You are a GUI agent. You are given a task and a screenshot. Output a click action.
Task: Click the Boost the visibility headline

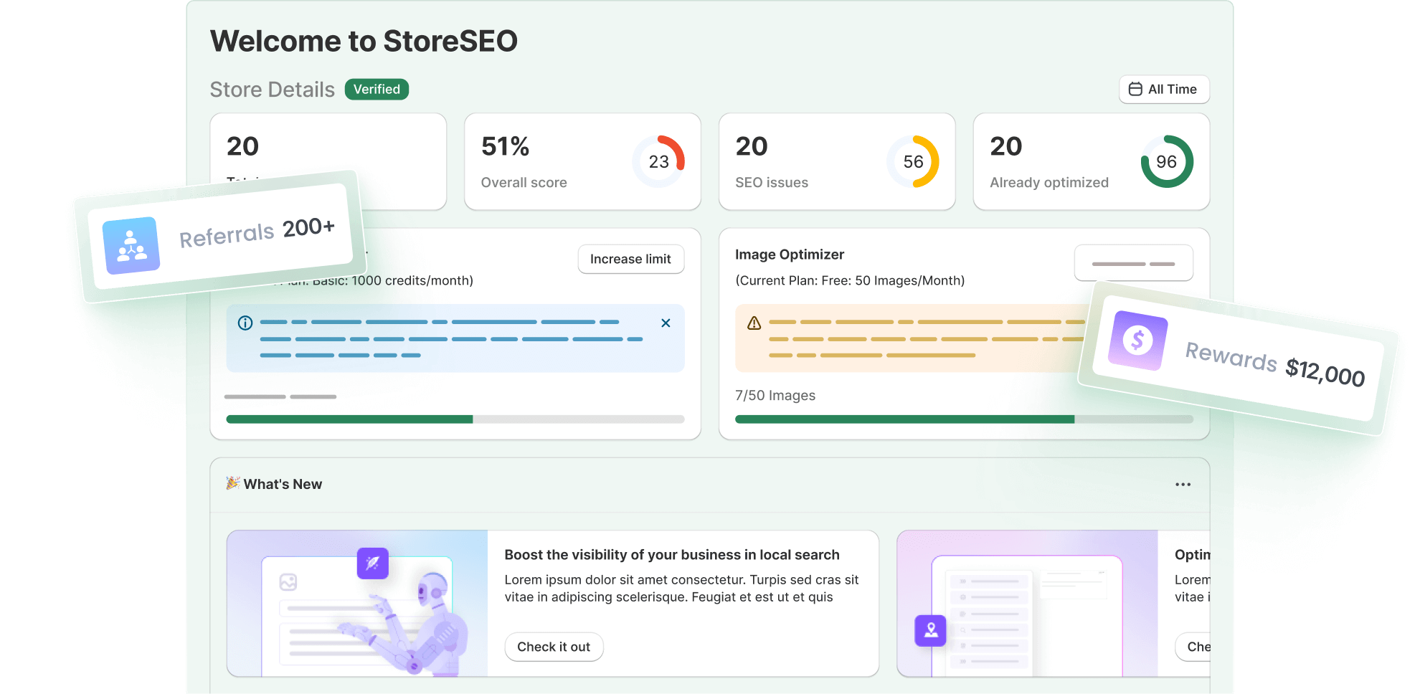click(672, 555)
